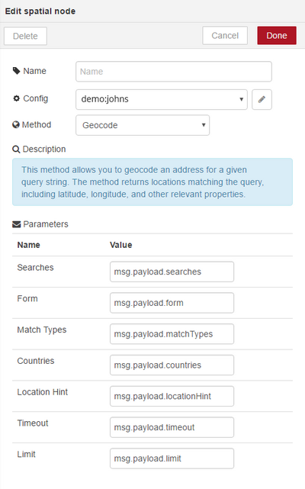Image resolution: width=305 pixels, height=489 pixels.
Task: Click the gear icon beside Config
Action: [16, 98]
